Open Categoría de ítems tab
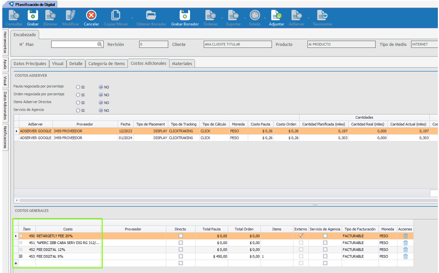Viewport: 439px width, 273px height. 107,64
